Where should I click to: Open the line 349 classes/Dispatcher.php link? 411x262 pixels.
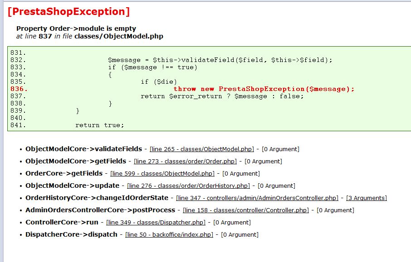(x=156, y=223)
